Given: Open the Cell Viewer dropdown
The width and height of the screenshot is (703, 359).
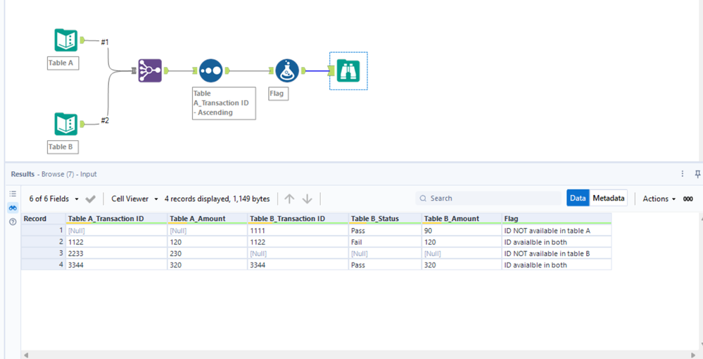Looking at the screenshot, I should point(135,199).
